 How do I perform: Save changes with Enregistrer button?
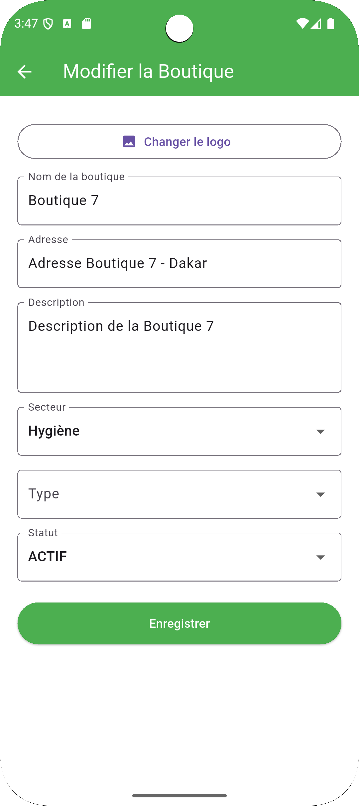coord(179,623)
